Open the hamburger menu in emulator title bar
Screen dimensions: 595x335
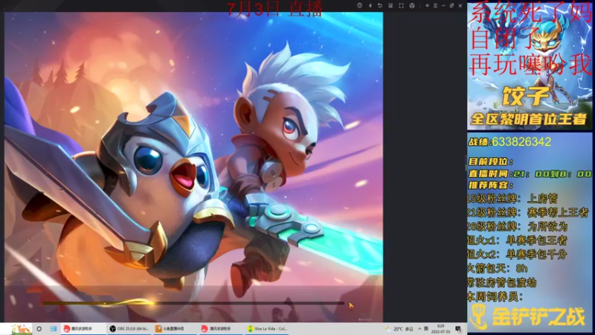pos(435,5)
